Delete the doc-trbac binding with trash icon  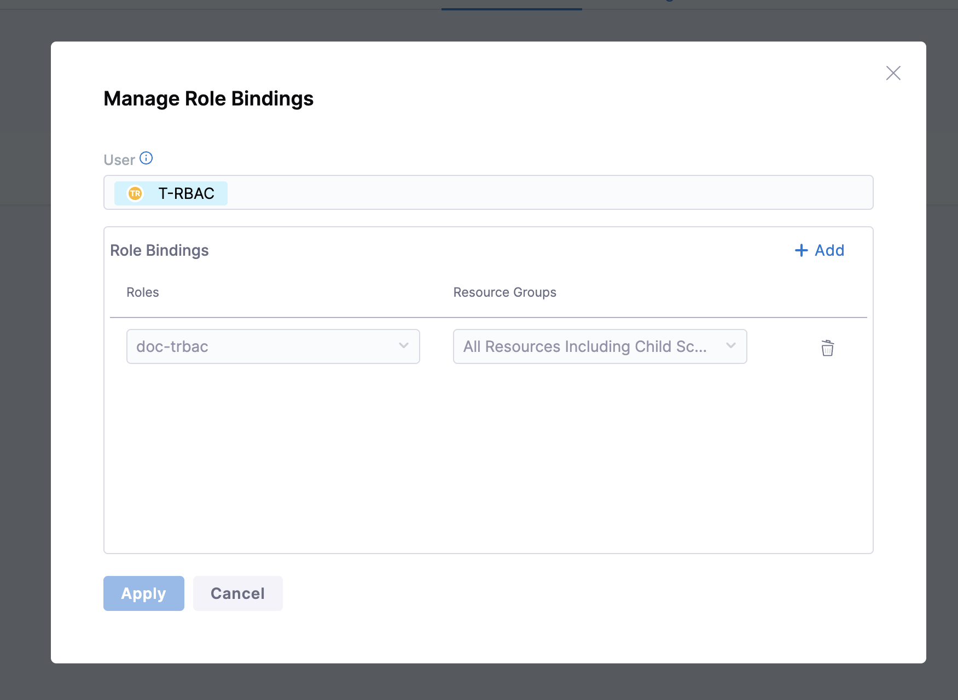[827, 348]
